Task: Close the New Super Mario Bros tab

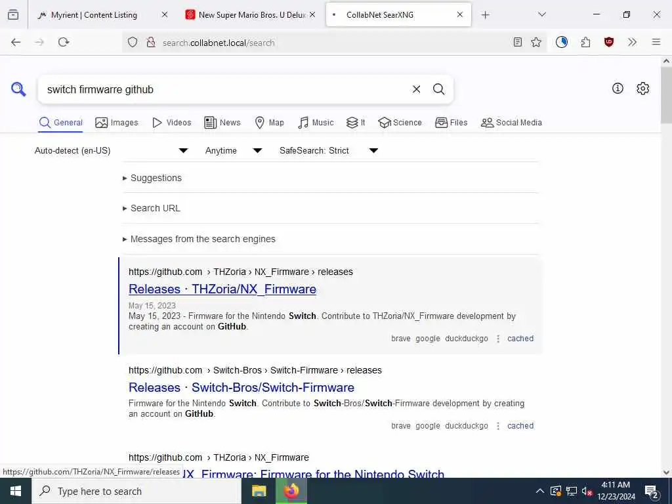Action: 312,15
